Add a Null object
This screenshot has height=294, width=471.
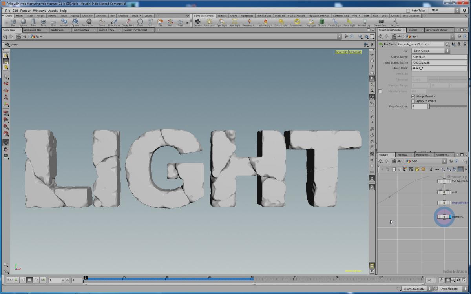[x=170, y=22]
